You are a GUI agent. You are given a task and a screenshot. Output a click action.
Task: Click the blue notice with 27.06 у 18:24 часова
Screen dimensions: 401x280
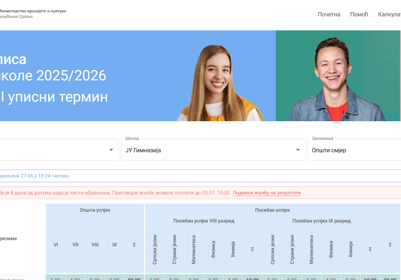click(x=200, y=176)
